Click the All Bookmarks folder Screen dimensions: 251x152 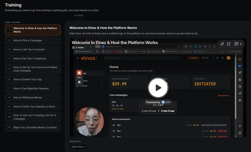(x=234, y=51)
